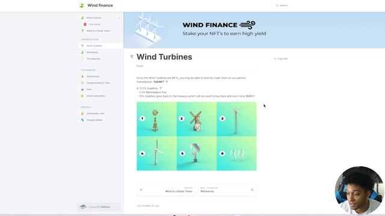The image size is (385, 216).
Task: Click the Wind Finance header banner image
Action: pyautogui.click(x=254, y=30)
